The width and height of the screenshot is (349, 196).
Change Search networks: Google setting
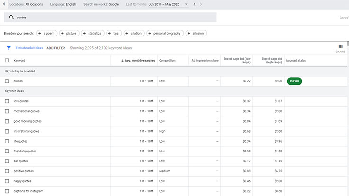[x=101, y=4]
